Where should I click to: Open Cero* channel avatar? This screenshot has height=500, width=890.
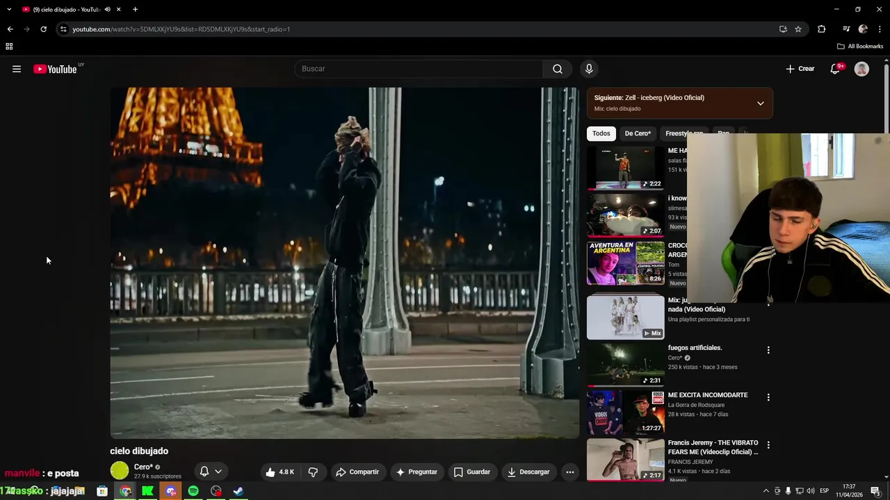coord(120,471)
